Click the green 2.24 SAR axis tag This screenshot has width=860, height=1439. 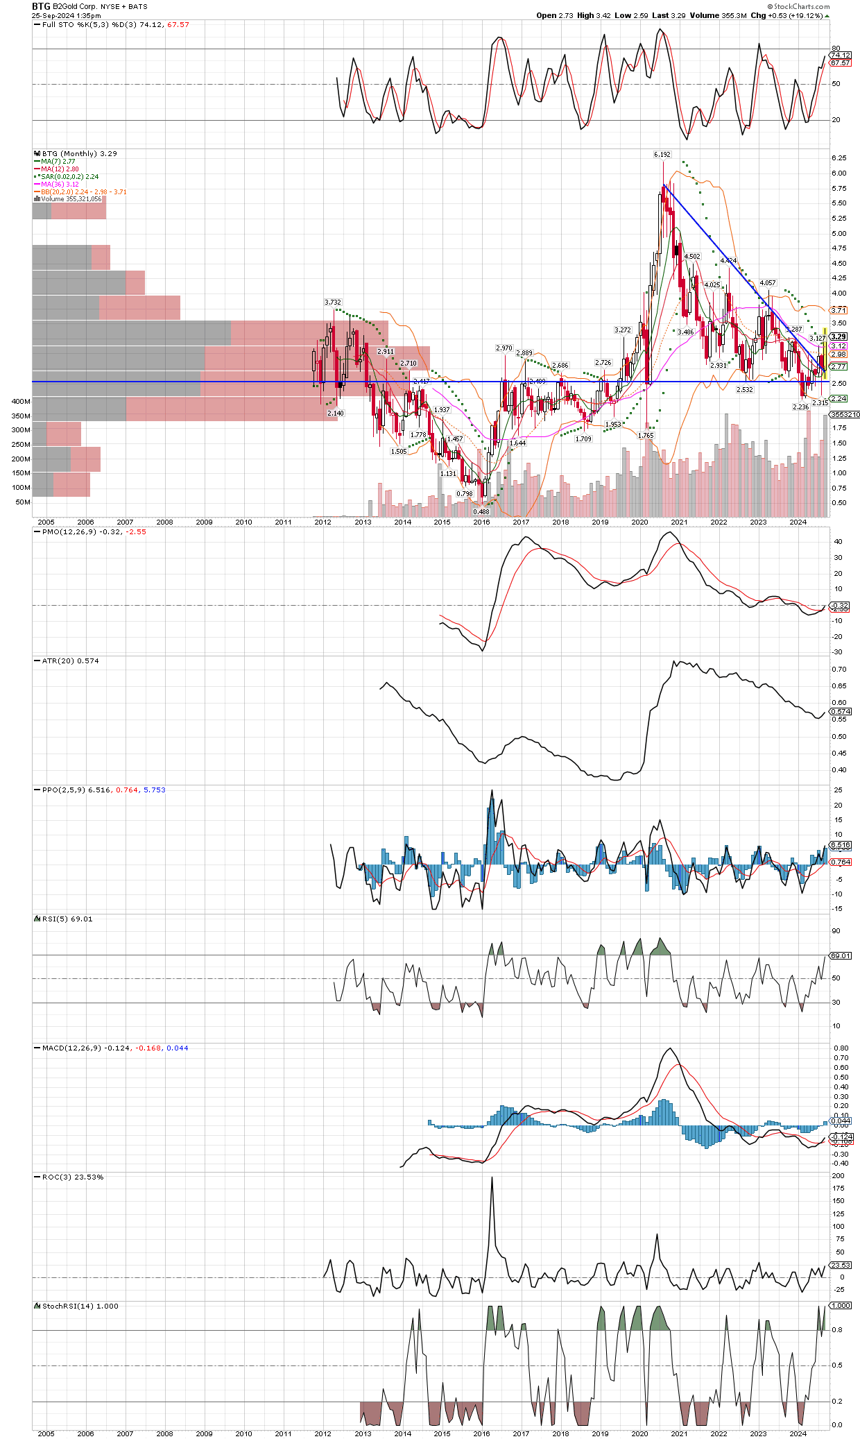839,399
